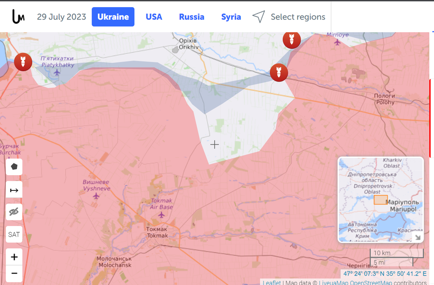434x285 pixels.
Task: Click the Burchak label at left edge
Action: tap(10, 149)
